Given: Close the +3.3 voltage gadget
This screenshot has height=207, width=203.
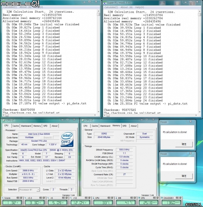Looking at the screenshot, I should pyautogui.click(x=44, y=198).
